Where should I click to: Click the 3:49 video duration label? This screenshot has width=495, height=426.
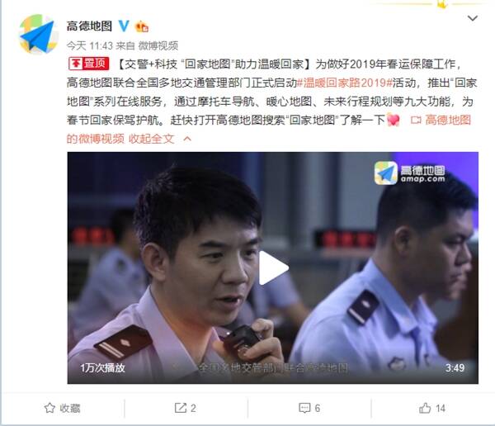click(455, 368)
